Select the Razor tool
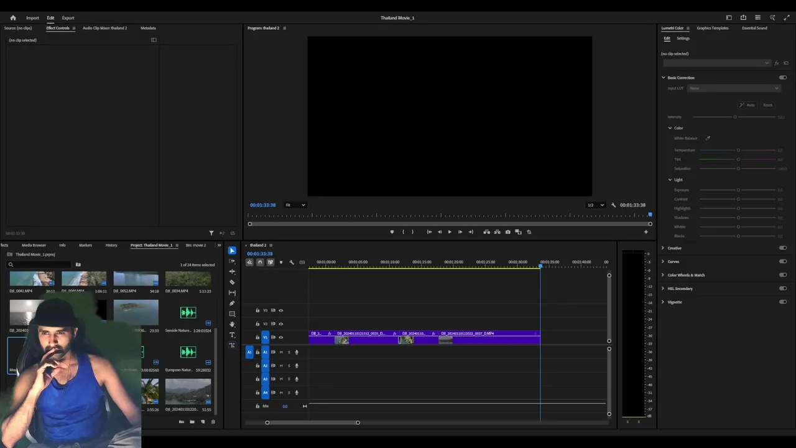Screen dimensions: 796x448 pos(232,282)
